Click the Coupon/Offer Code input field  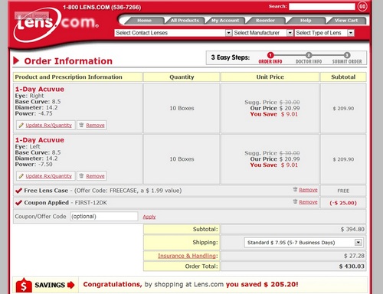104,217
